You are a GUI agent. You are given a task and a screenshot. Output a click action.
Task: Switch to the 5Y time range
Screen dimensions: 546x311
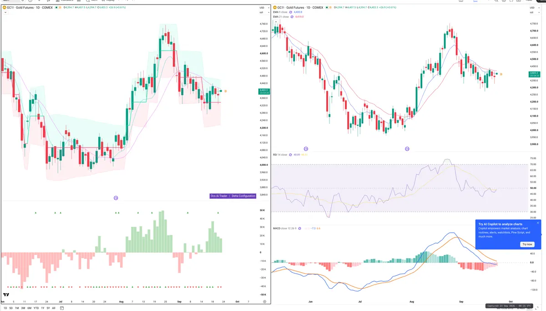click(48, 308)
